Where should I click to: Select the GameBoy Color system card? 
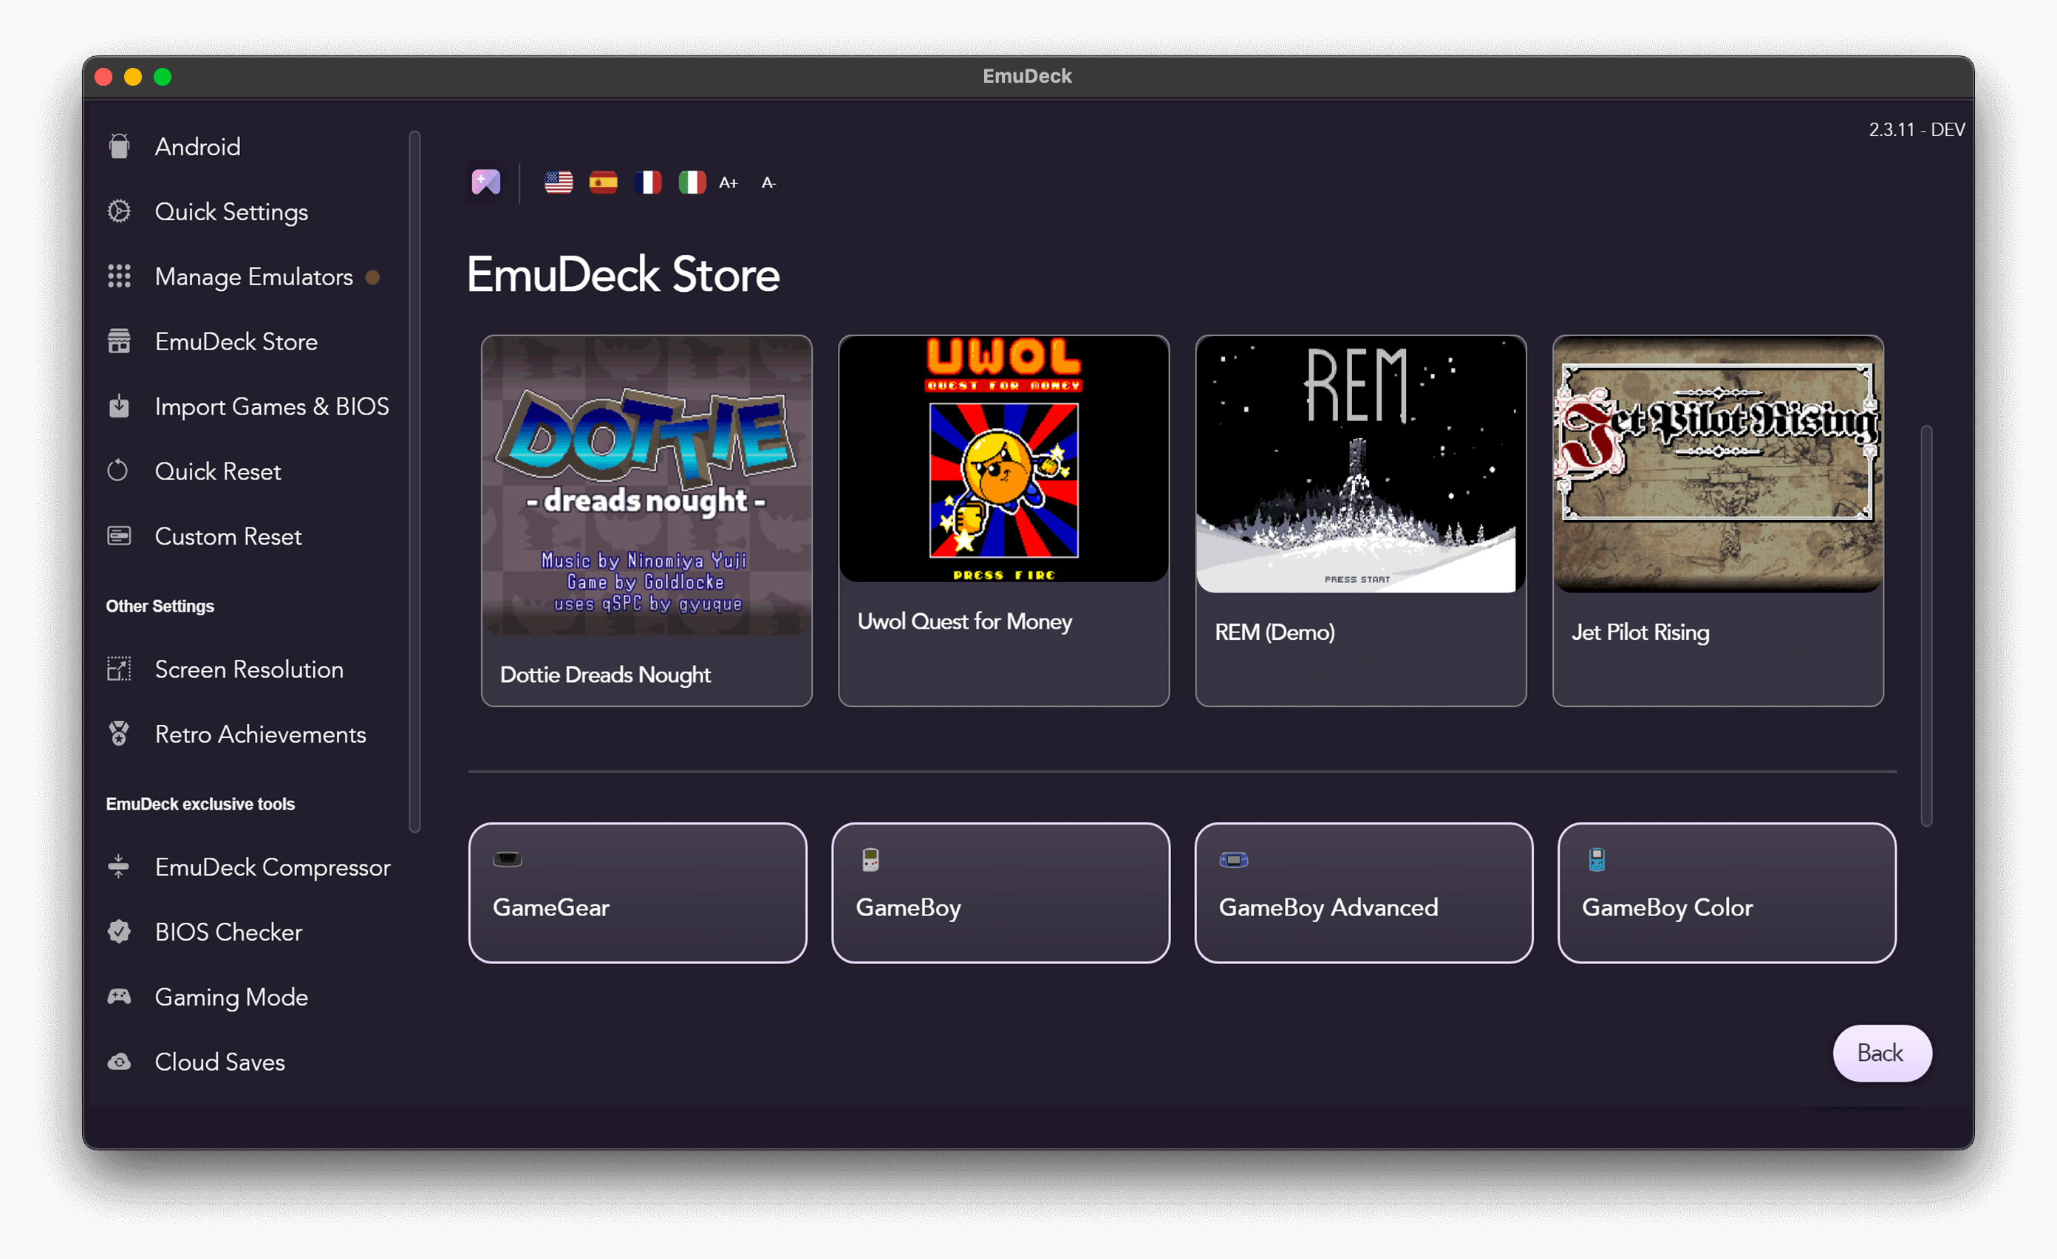point(1727,893)
